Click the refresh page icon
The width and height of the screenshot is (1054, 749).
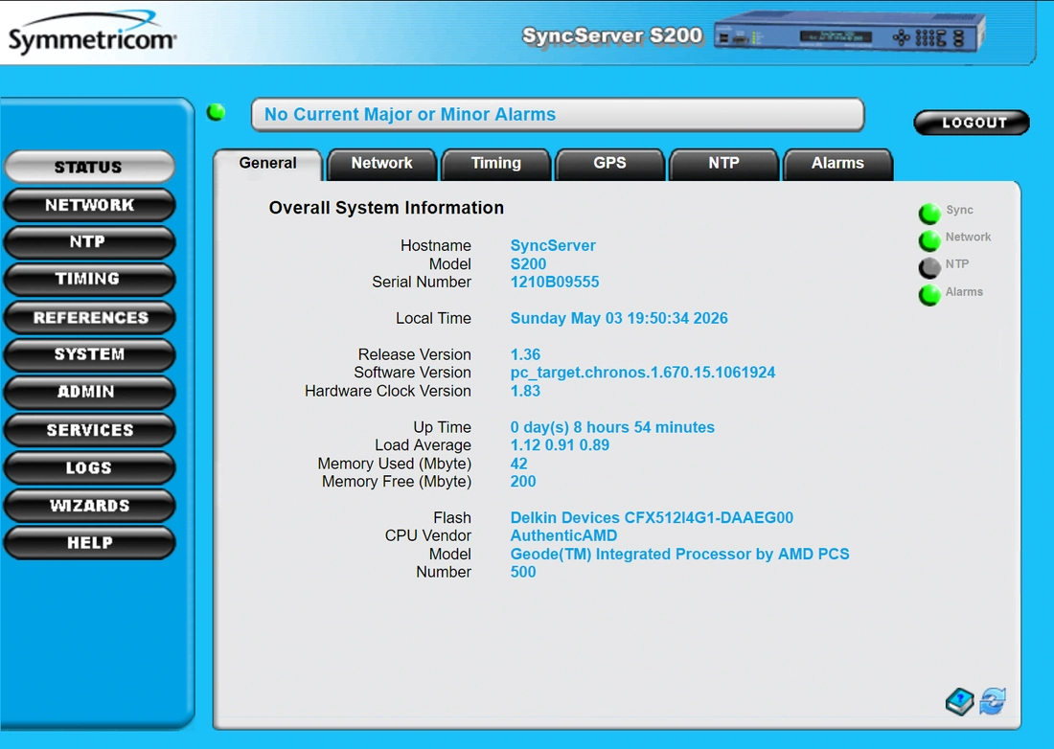993,701
